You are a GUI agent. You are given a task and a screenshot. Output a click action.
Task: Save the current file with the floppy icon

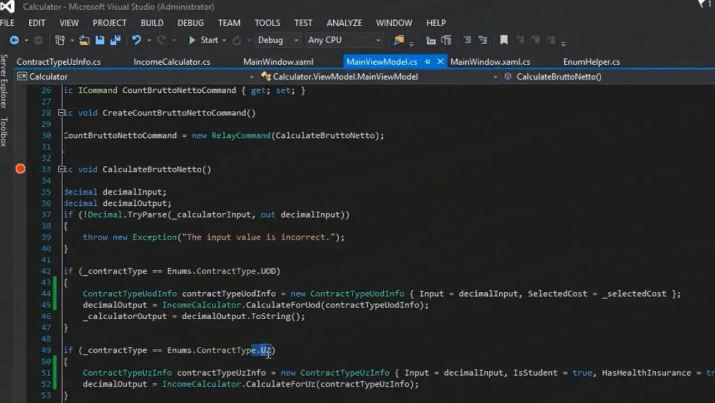pos(100,40)
